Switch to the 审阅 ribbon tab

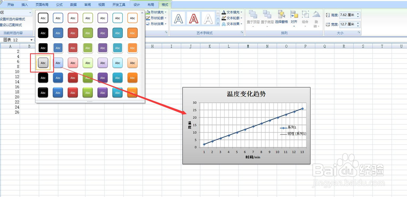[x=88, y=4]
